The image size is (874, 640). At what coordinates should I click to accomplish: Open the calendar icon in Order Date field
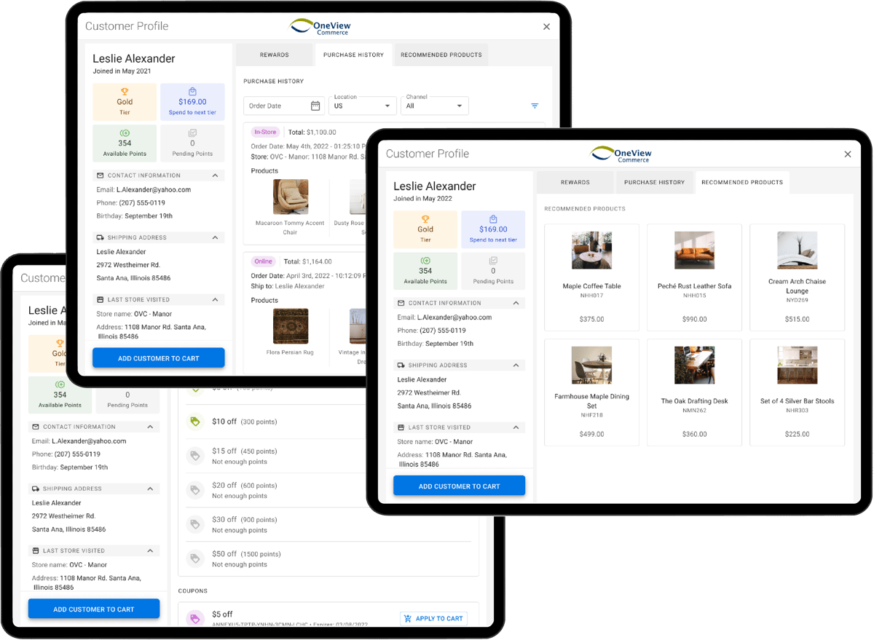[316, 105]
